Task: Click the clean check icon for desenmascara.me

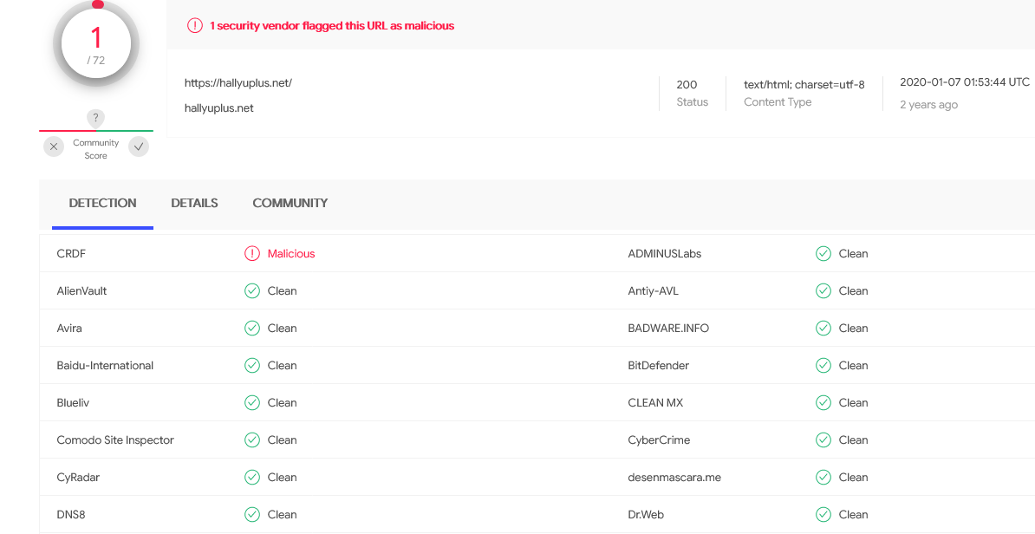Action: (823, 478)
